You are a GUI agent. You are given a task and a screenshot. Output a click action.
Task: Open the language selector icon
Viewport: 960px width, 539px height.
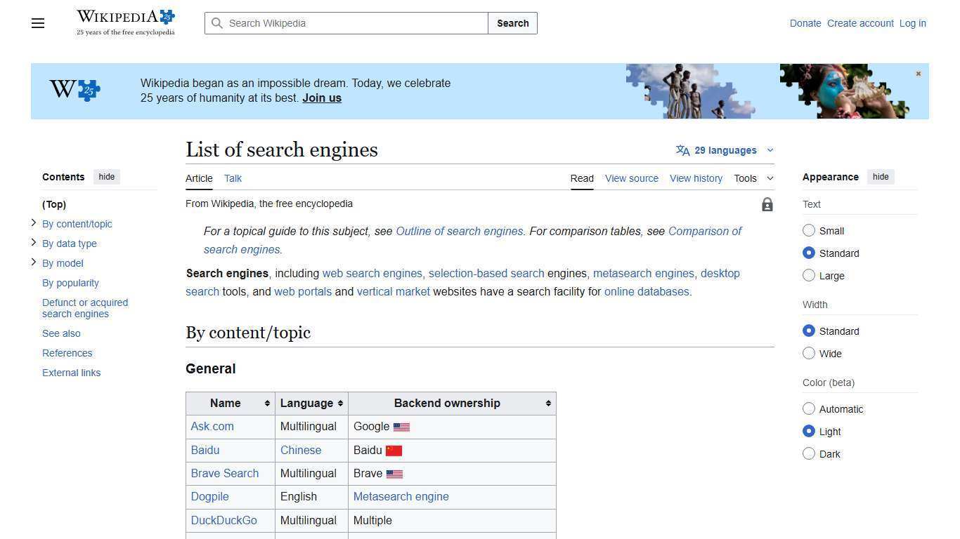pos(682,149)
